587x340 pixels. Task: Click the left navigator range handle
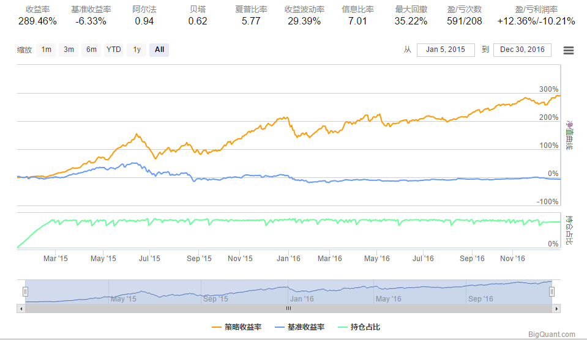(x=25, y=292)
